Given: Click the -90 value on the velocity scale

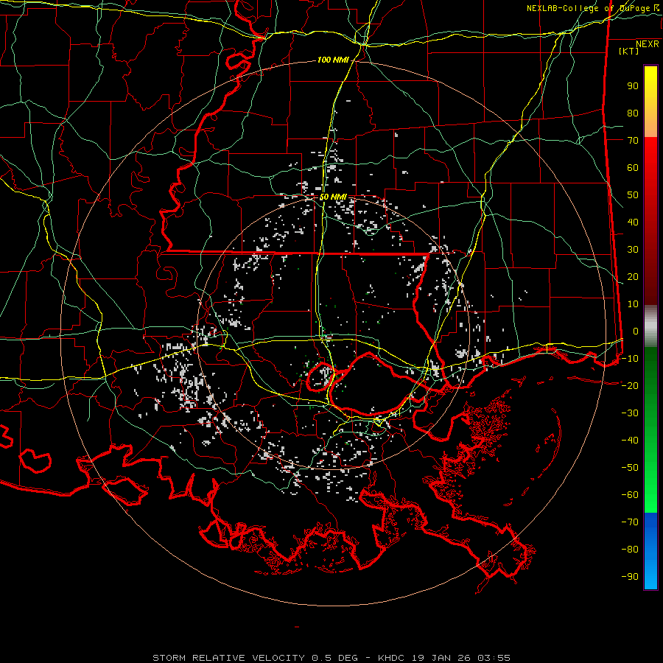Looking at the screenshot, I should 630,577.
